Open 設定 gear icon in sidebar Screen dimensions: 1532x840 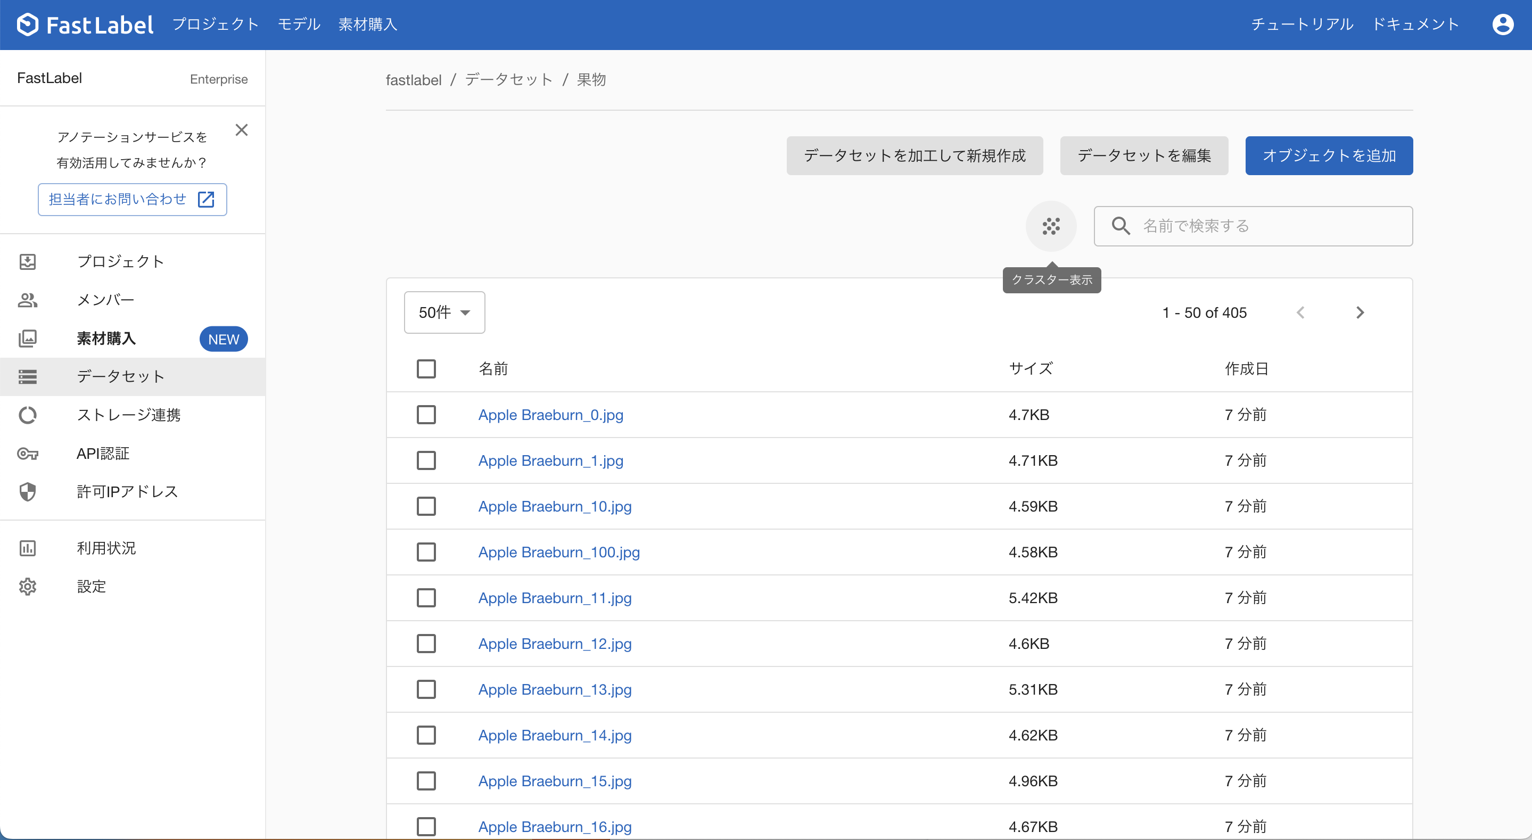[27, 587]
